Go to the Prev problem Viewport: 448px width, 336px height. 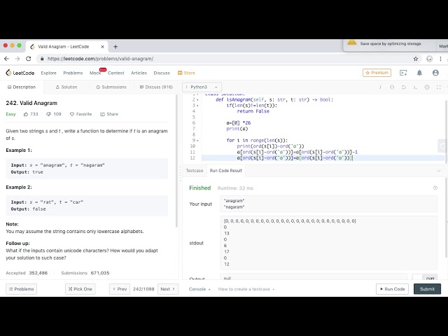coord(120,289)
